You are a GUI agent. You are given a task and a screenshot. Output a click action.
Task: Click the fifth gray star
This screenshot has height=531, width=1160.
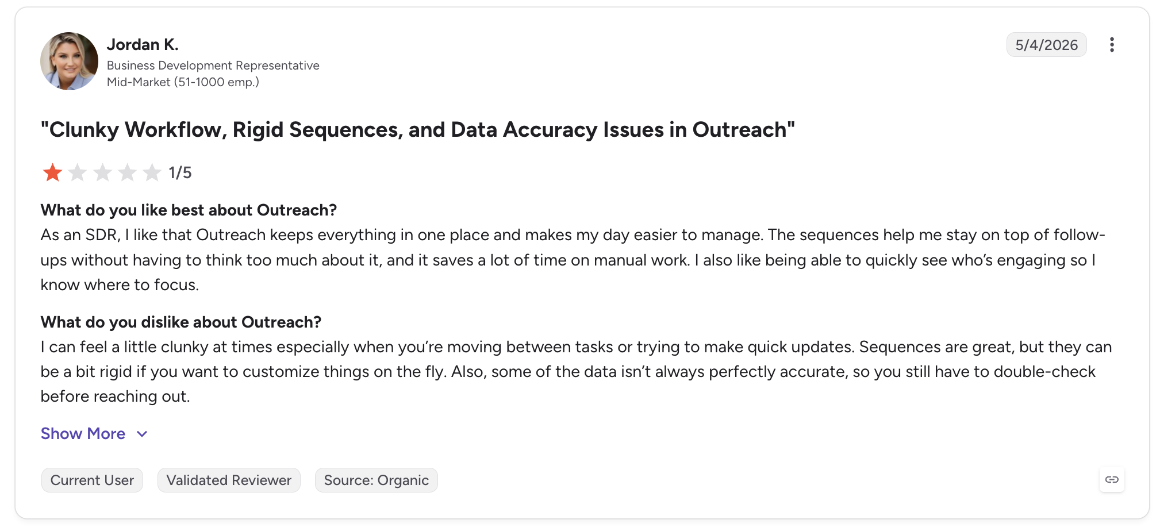[x=152, y=172]
